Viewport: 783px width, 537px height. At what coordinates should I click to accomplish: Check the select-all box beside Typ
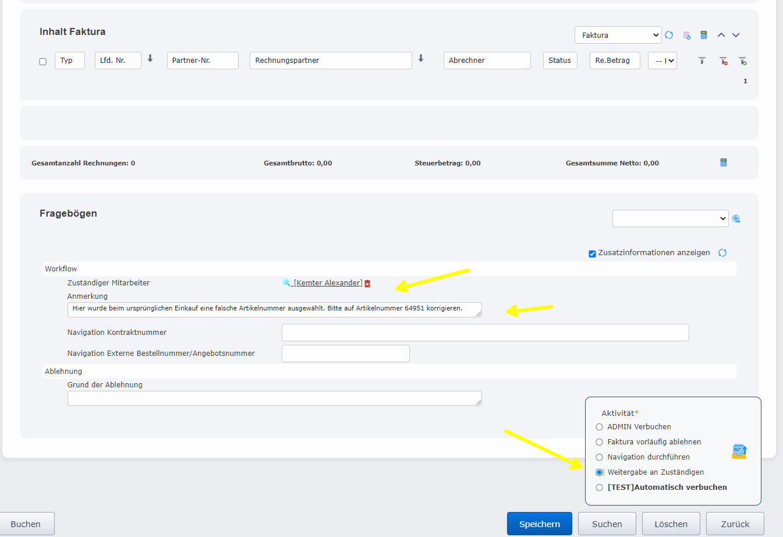(42, 61)
